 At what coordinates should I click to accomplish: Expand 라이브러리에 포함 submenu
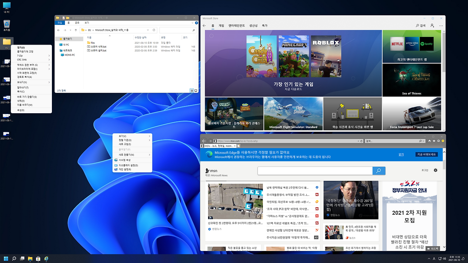pyautogui.click(x=31, y=69)
